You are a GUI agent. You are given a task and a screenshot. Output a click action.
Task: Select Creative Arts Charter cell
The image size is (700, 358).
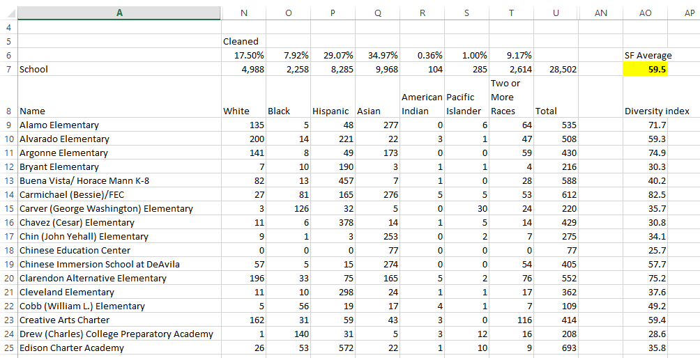pos(119,320)
